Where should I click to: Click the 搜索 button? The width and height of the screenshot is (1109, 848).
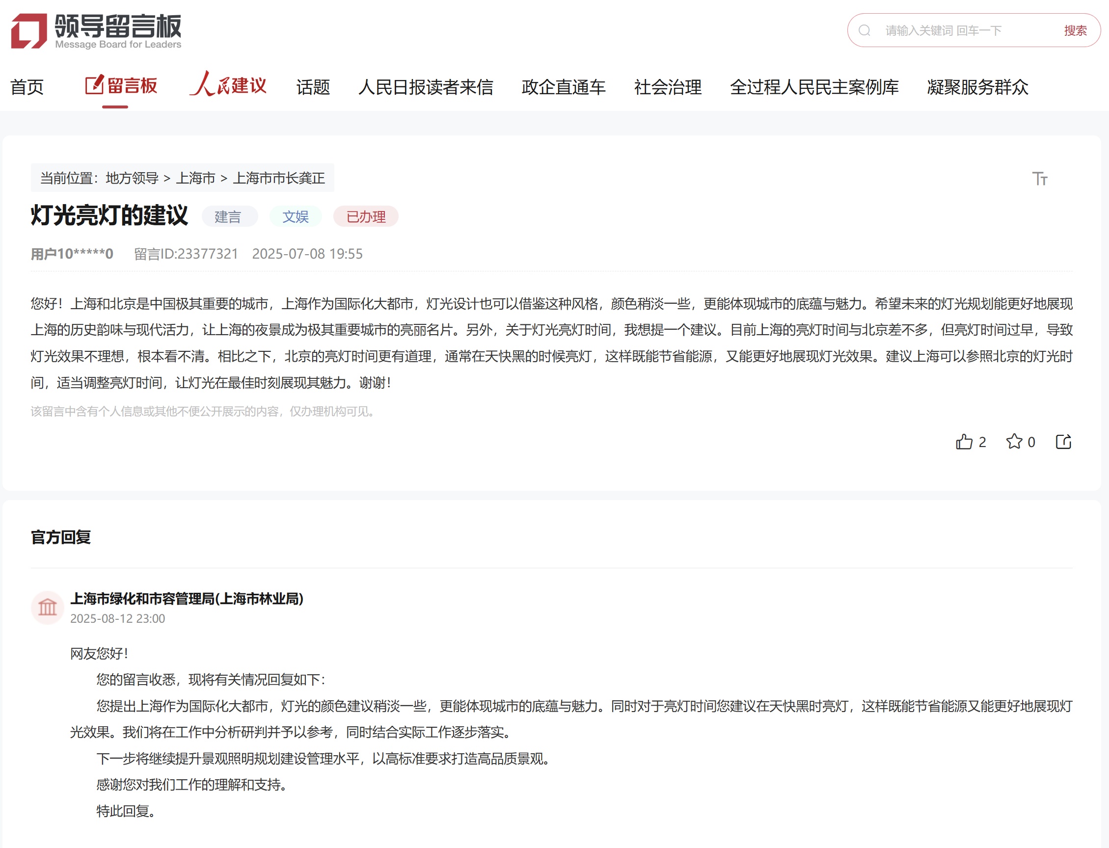pyautogui.click(x=1075, y=31)
